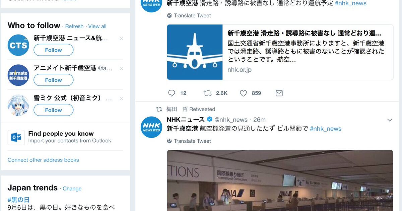Open the animate 新千歳空港 avatar
Image resolution: width=402 pixels, height=211 pixels.
(18, 75)
